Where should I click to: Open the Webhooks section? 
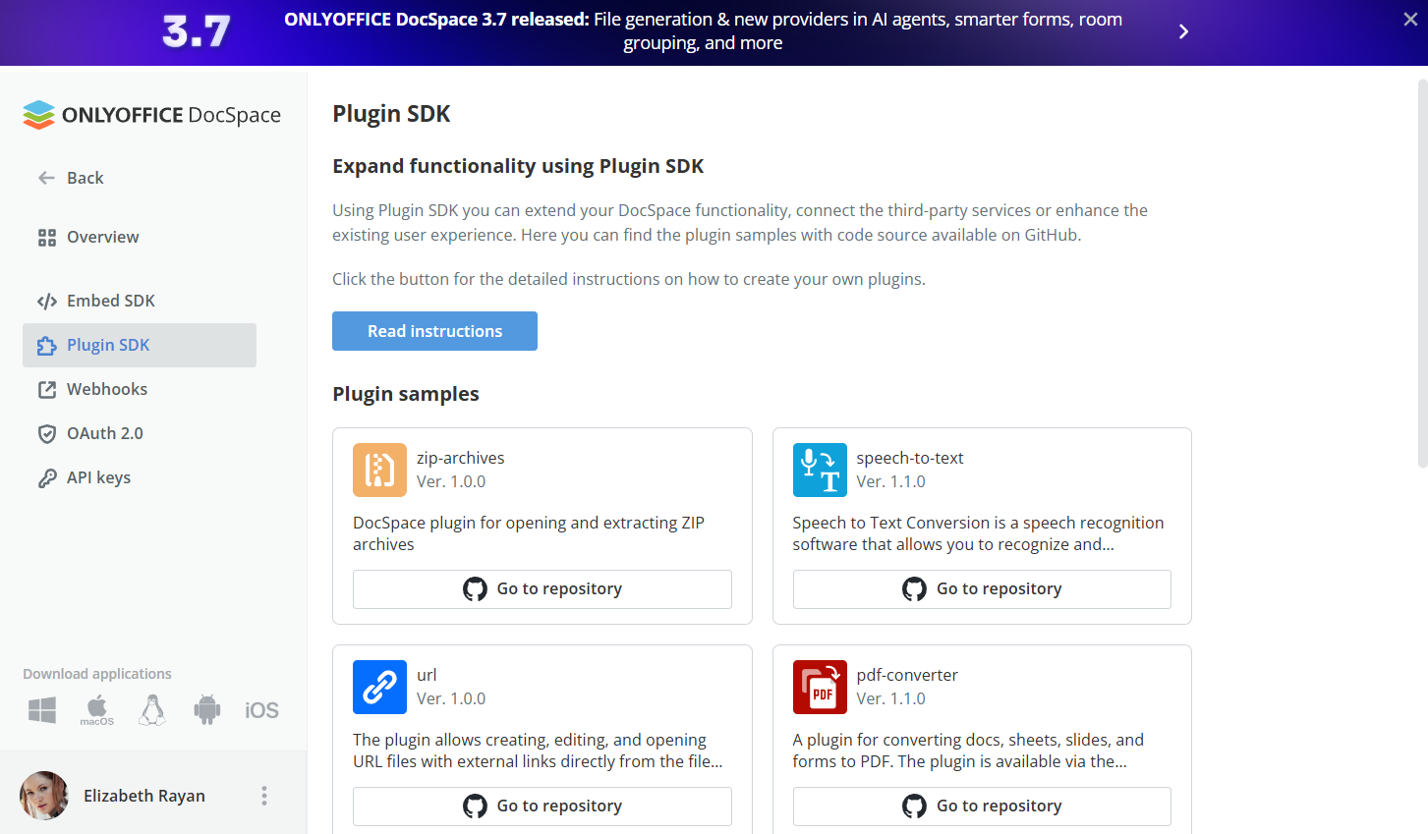tap(107, 389)
